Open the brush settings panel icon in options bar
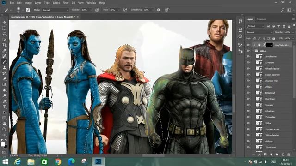Screen dimensions: 296x166 pyautogui.click(x=28, y=10)
